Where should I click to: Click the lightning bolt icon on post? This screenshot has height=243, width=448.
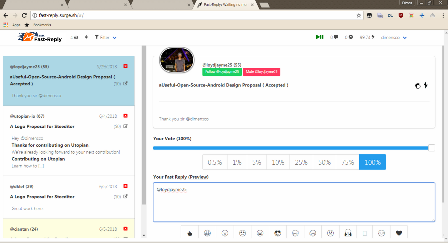coord(426,85)
